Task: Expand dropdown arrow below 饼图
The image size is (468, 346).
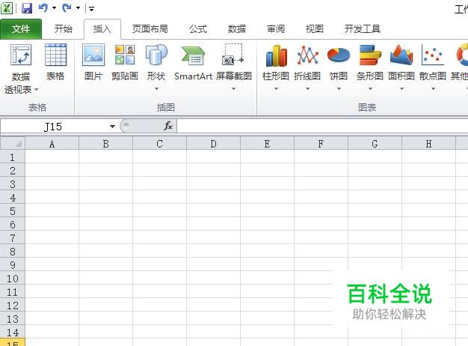Action: tap(339, 89)
